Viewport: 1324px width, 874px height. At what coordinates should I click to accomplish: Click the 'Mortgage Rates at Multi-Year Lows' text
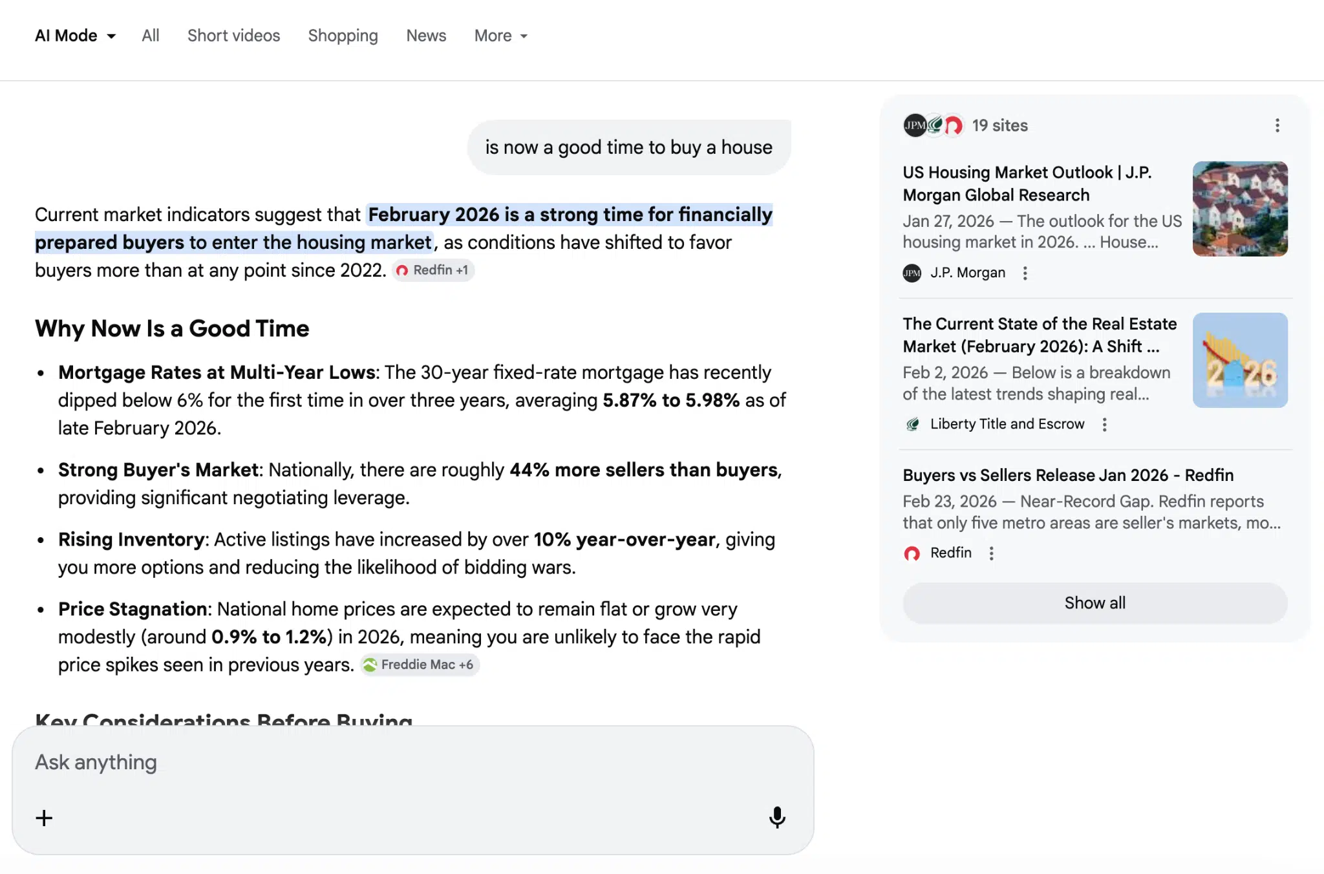click(x=217, y=372)
